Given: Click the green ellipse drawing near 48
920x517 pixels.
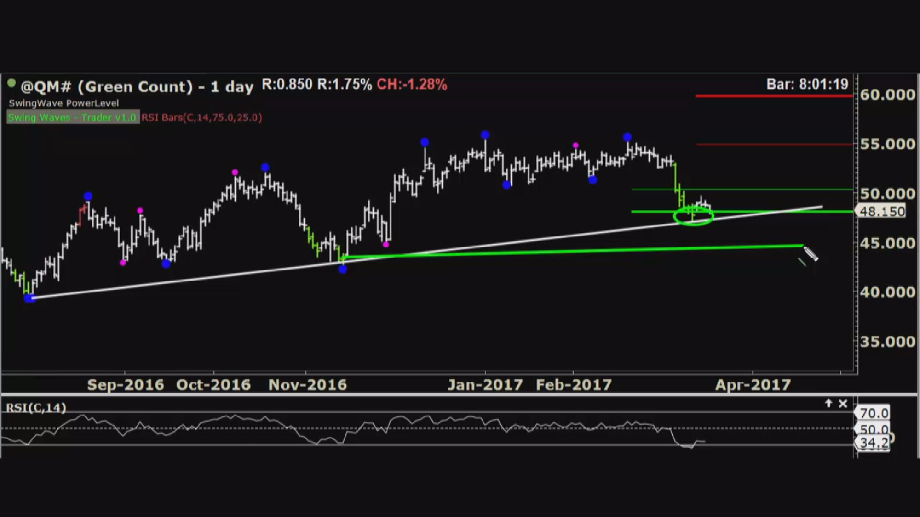Looking at the screenshot, I should tap(693, 216).
